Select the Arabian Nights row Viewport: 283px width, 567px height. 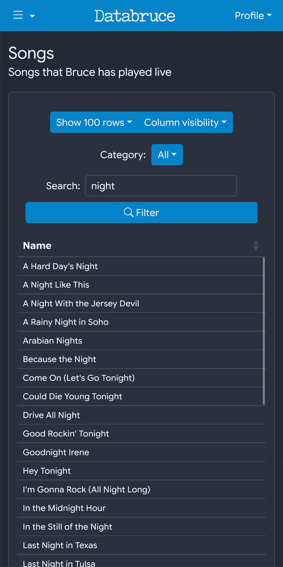[53, 341]
